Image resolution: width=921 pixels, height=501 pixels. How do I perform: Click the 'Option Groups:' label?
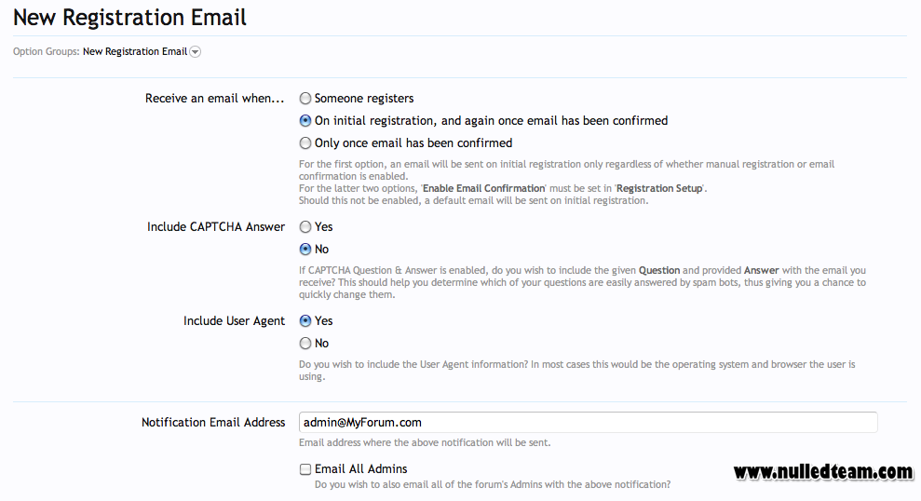[x=46, y=52]
